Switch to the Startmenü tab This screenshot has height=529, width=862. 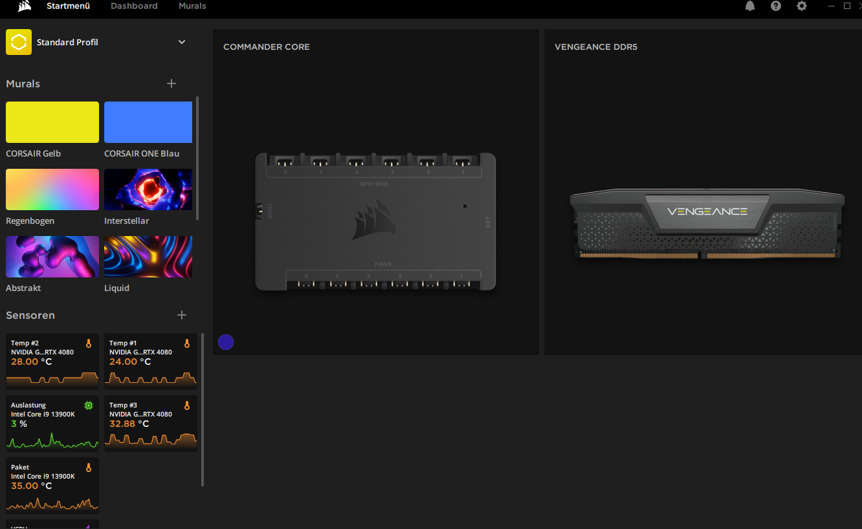pyautogui.click(x=68, y=6)
